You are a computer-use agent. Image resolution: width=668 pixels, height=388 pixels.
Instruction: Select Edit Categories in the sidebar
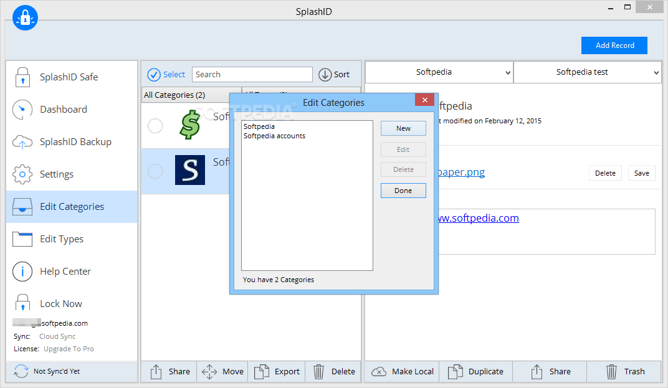(72, 207)
